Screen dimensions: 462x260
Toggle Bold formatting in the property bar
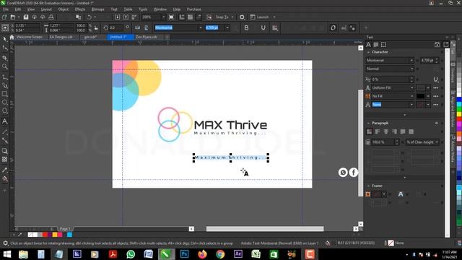point(246,27)
